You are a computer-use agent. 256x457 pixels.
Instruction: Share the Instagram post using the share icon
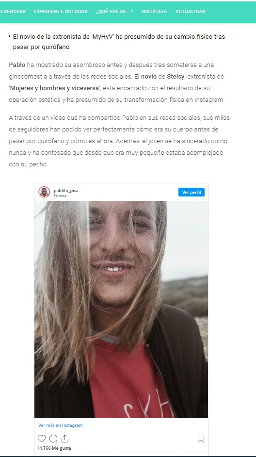64,439
